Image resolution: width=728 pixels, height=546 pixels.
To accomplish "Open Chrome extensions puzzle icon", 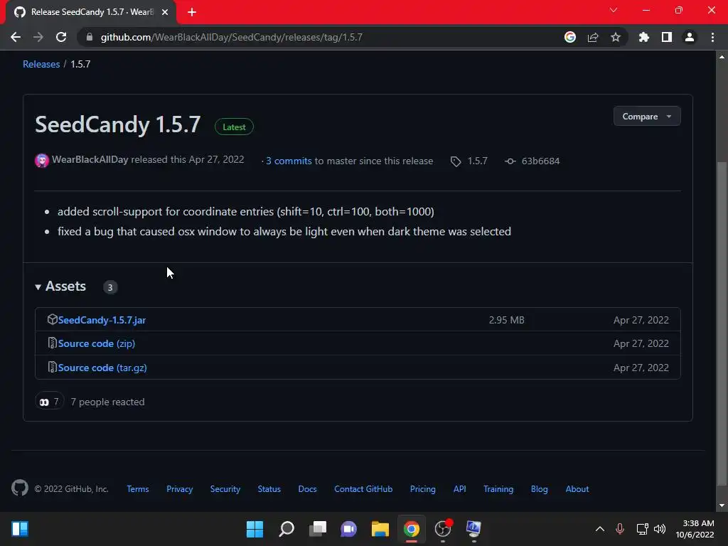I will point(644,37).
